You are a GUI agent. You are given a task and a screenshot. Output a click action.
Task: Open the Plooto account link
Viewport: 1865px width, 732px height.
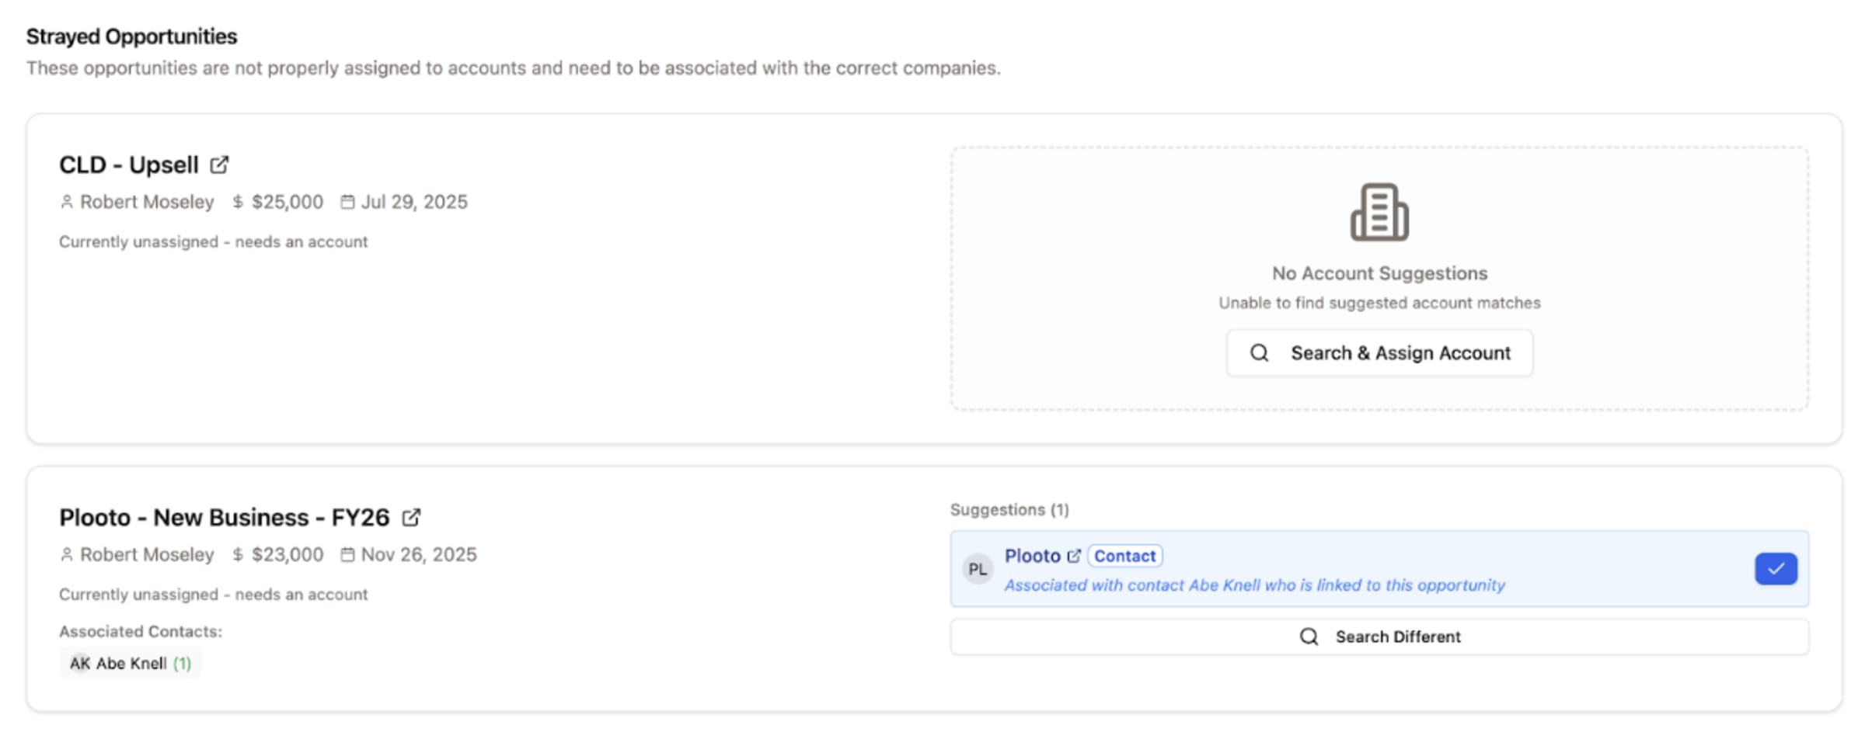coord(1032,556)
